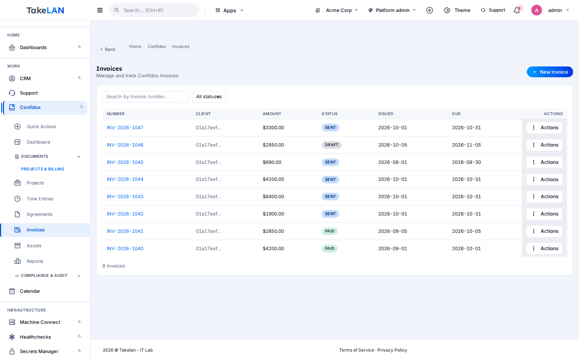Toggle the hamburger sidebar menu icon

point(100,10)
